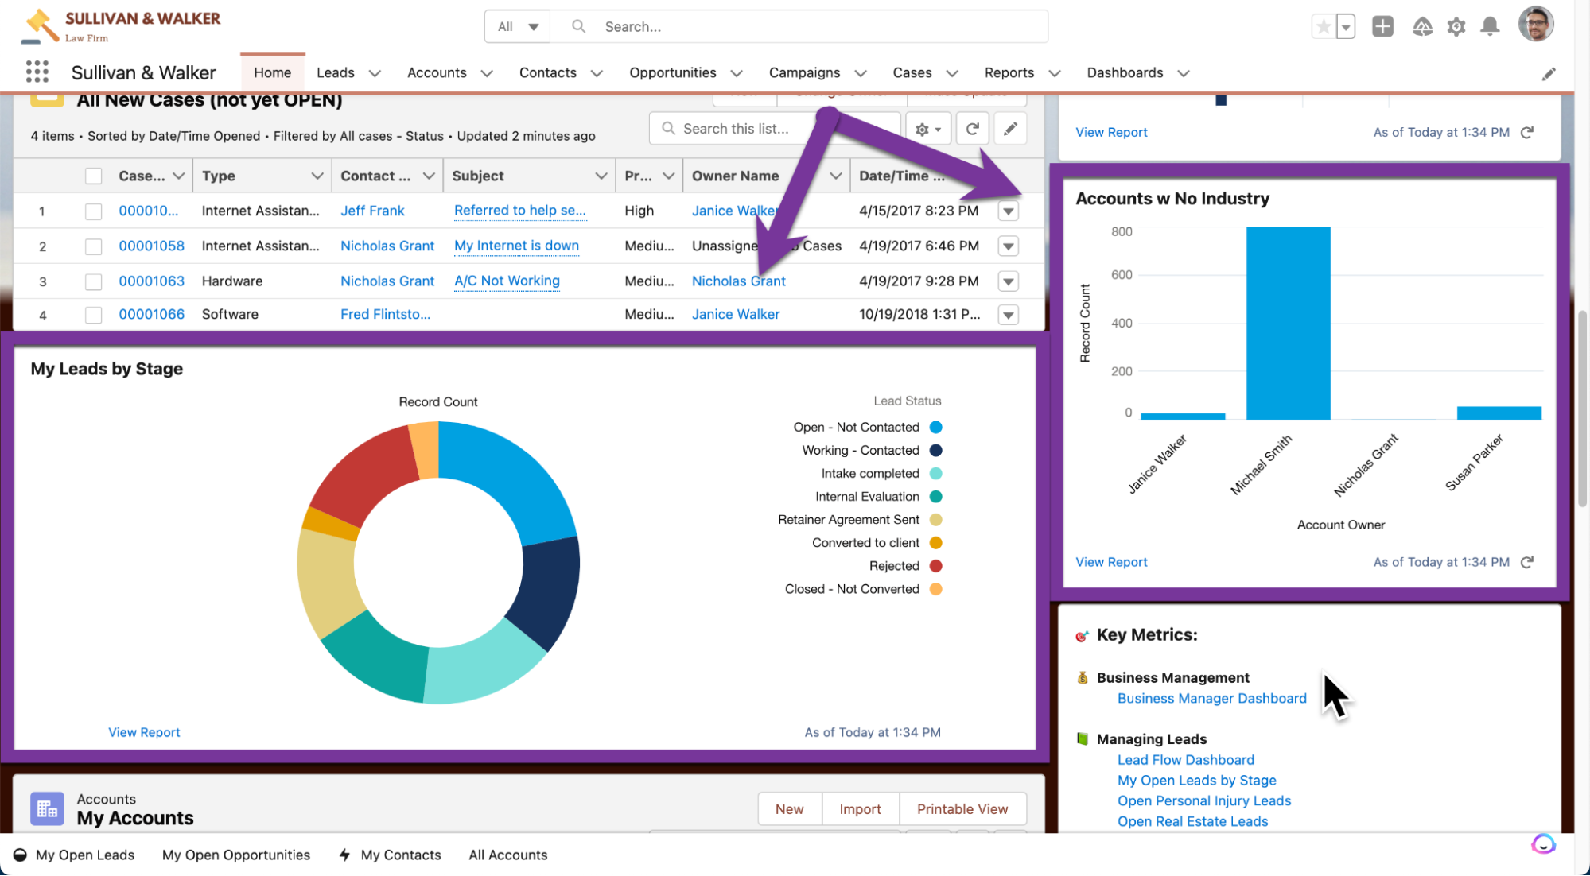Click the global actions plus icon
The height and width of the screenshot is (876, 1590).
(1382, 26)
